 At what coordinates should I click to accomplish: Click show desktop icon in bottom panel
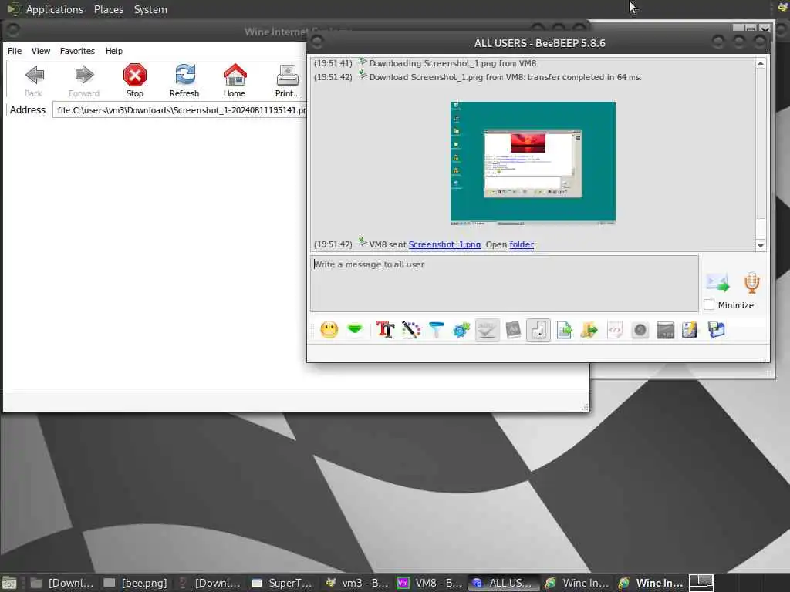pos(9,583)
